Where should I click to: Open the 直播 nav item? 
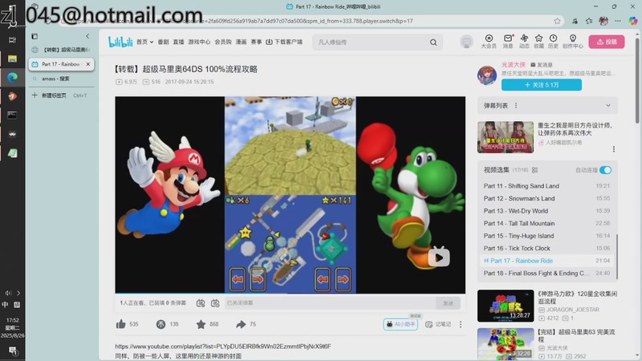tap(178, 42)
